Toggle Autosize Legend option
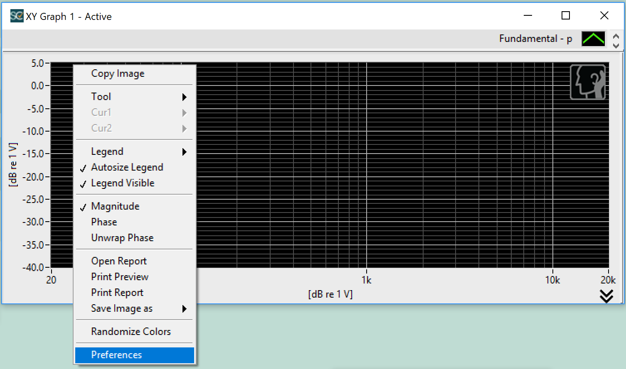The image size is (626, 369). pos(135,168)
